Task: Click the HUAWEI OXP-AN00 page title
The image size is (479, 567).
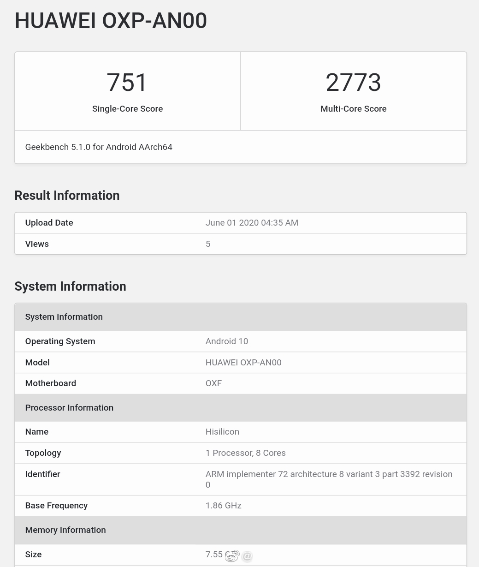Action: pyautogui.click(x=110, y=20)
